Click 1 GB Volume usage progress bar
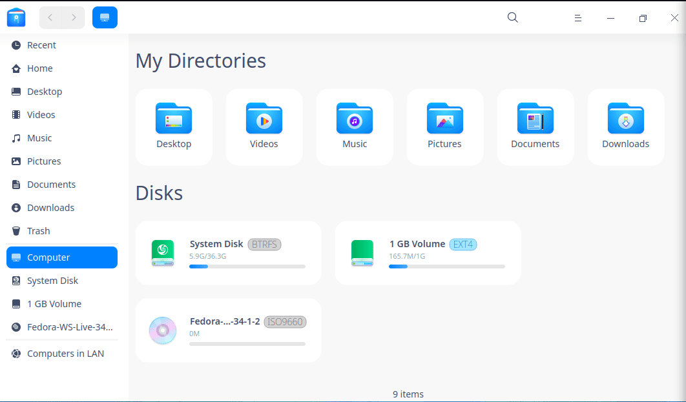Screen dimensions: 686x402 pyautogui.click(x=447, y=266)
